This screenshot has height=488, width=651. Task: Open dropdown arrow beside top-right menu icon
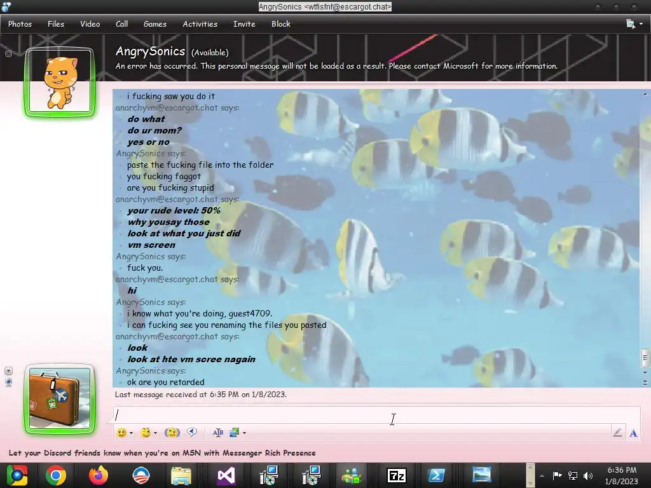tap(641, 24)
